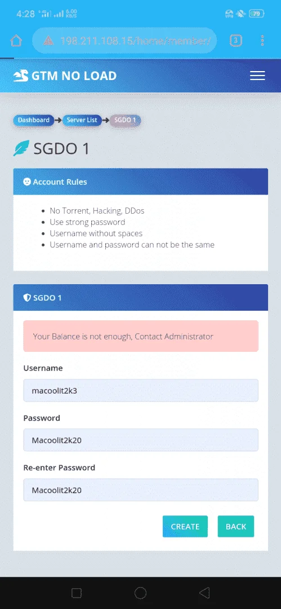Click the shield icon in SGDO 1 header

pos(27,298)
